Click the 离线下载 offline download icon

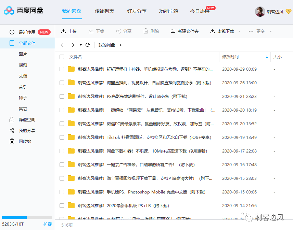pos(212,31)
